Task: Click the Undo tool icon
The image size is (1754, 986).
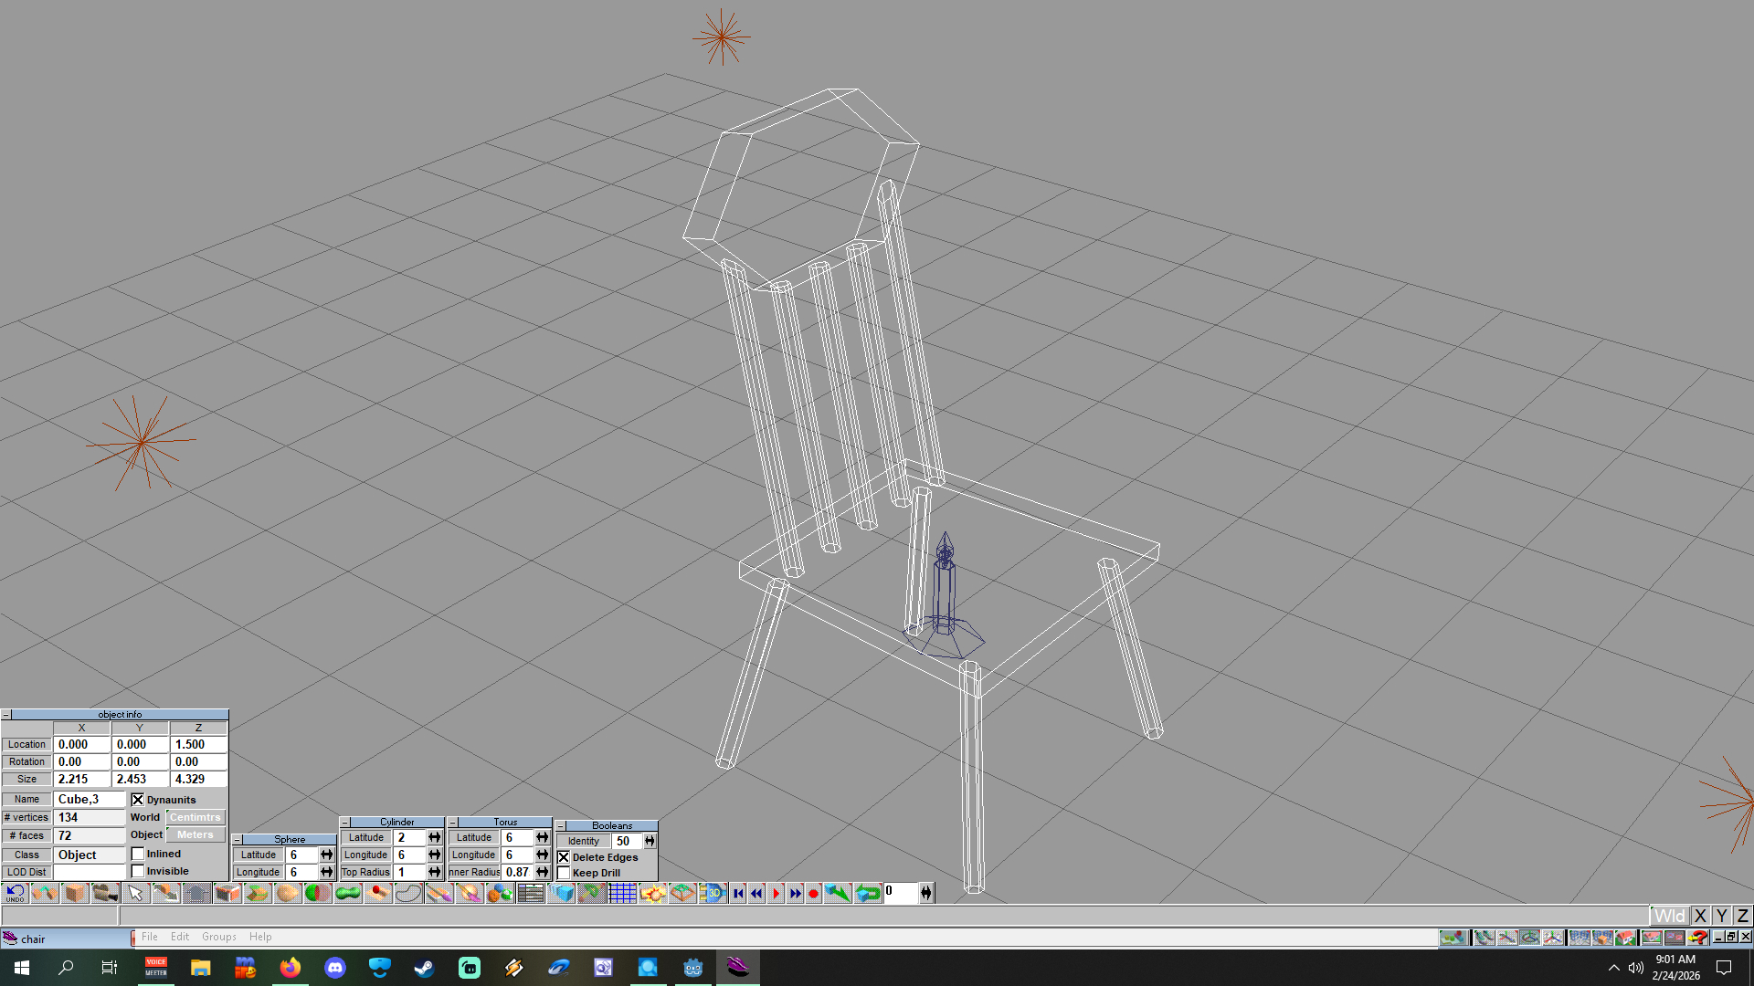Action: 16,893
